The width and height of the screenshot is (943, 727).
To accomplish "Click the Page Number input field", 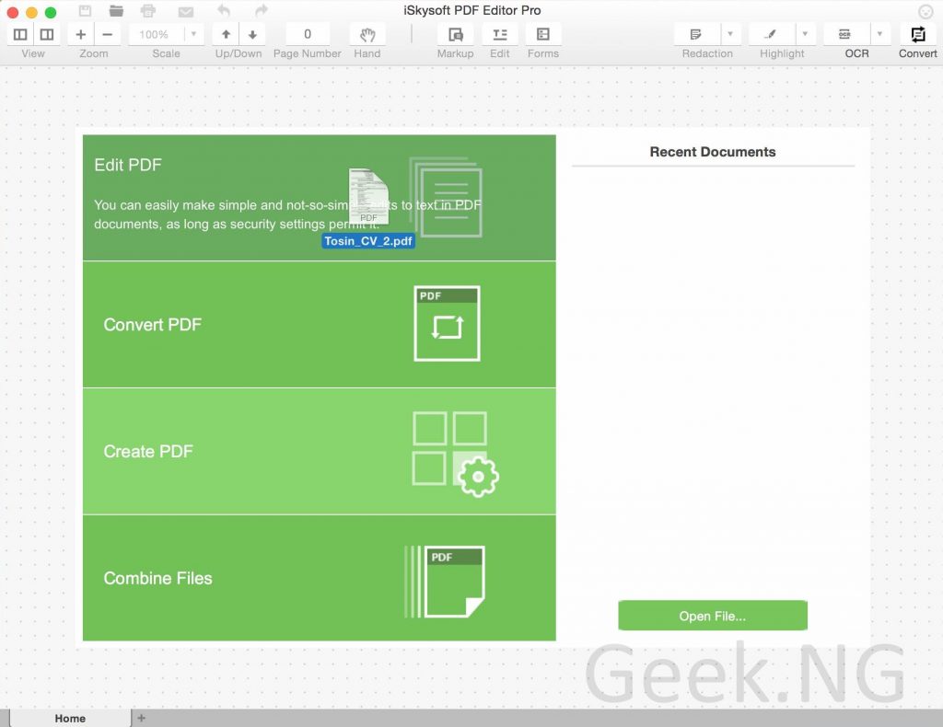I will tap(308, 34).
